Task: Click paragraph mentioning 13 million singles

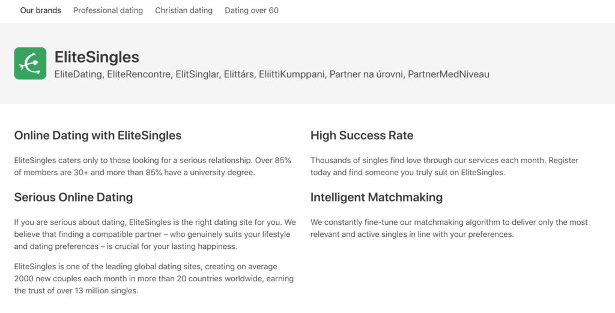Action: [154, 279]
